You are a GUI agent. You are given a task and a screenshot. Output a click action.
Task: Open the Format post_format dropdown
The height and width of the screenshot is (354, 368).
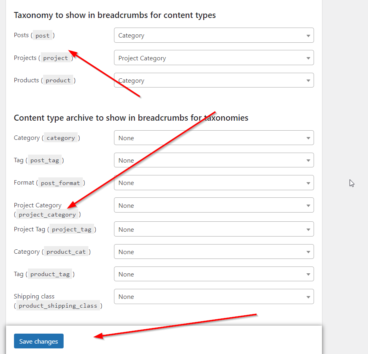click(214, 183)
